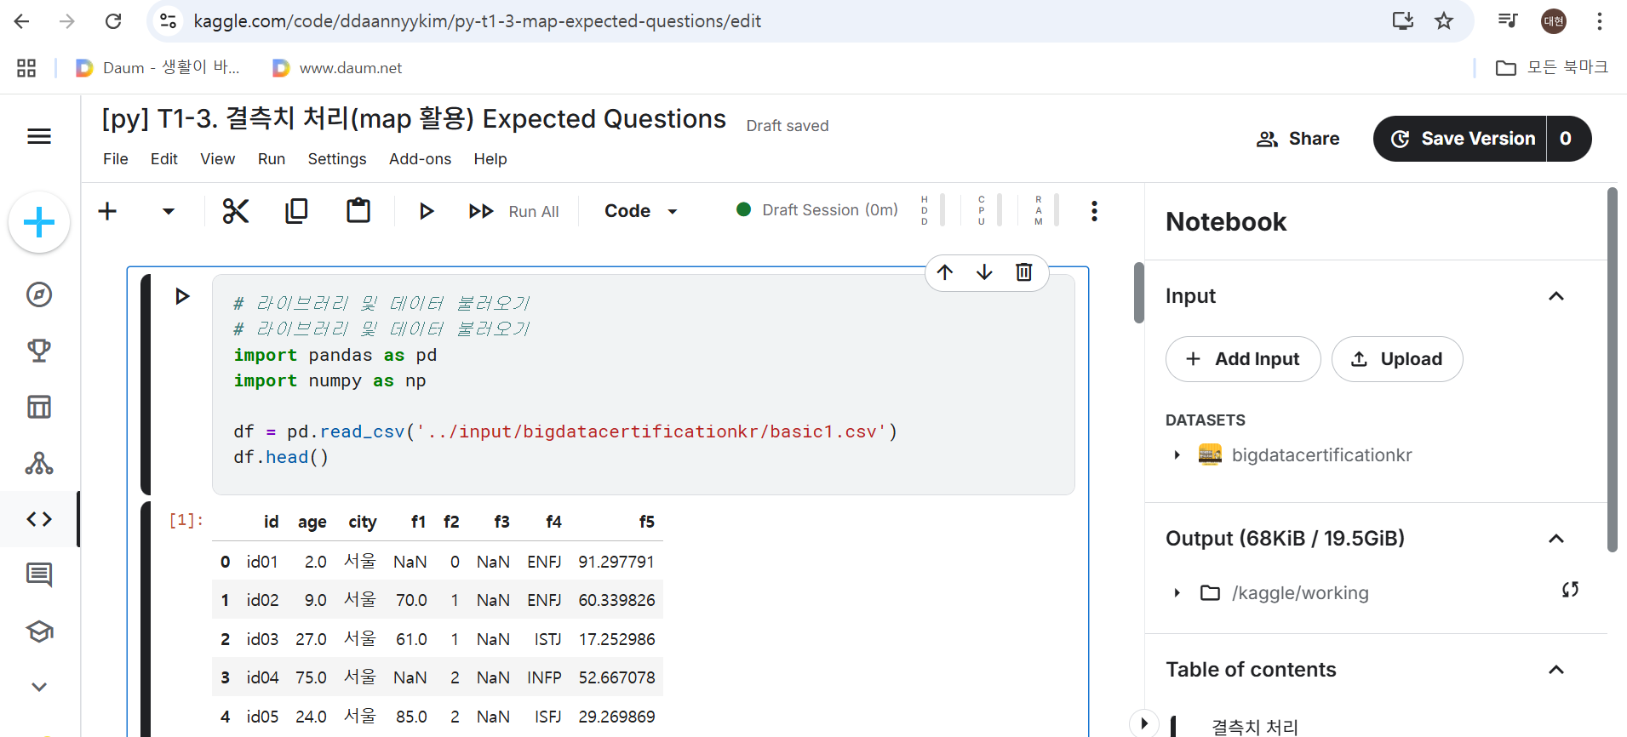Collapse the Output section chevron

point(1556,539)
